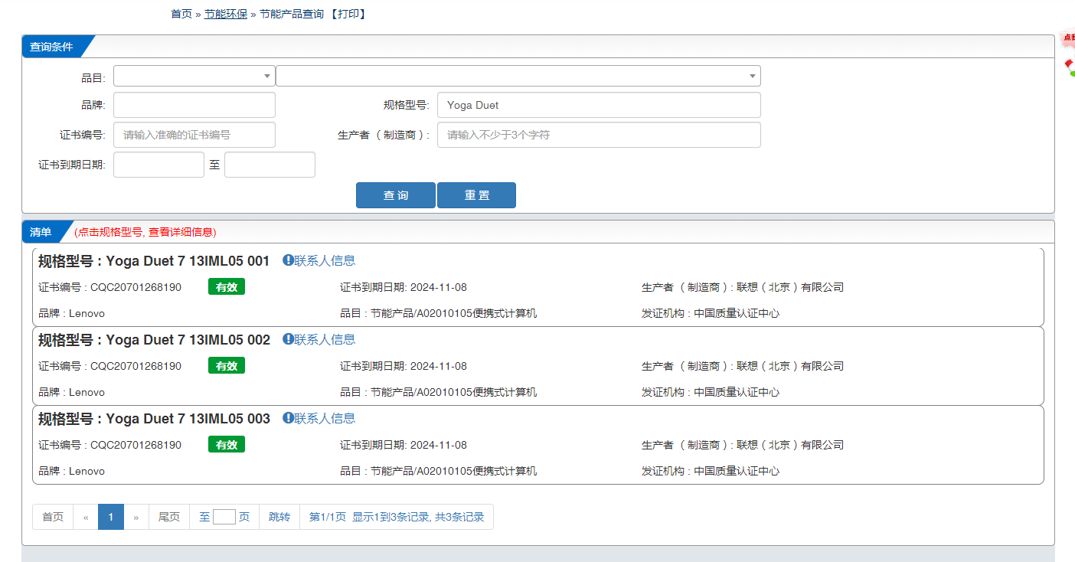
Task: Click 发证机构 中国质量认证中心 in model 003 row
Action: (x=711, y=471)
